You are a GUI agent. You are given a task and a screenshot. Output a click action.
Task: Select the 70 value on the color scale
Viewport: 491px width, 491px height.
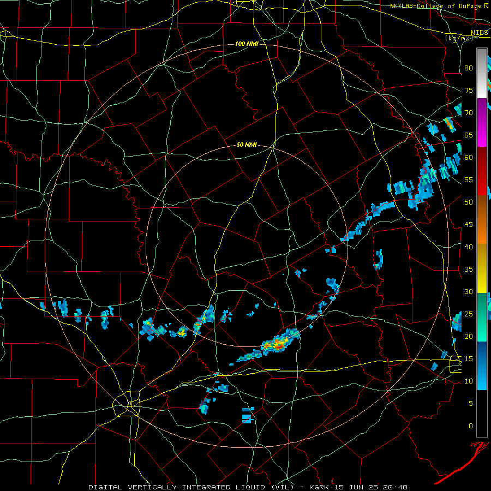click(x=469, y=113)
